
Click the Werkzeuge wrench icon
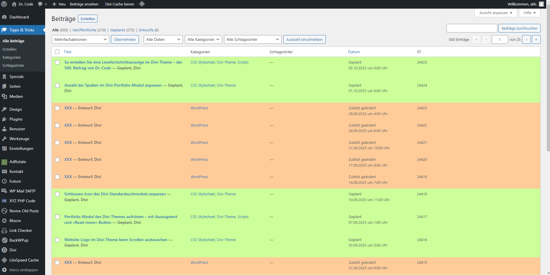(x=4, y=139)
